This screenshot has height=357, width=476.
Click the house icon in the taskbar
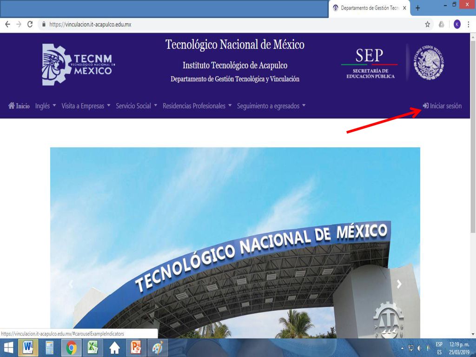pos(114,348)
